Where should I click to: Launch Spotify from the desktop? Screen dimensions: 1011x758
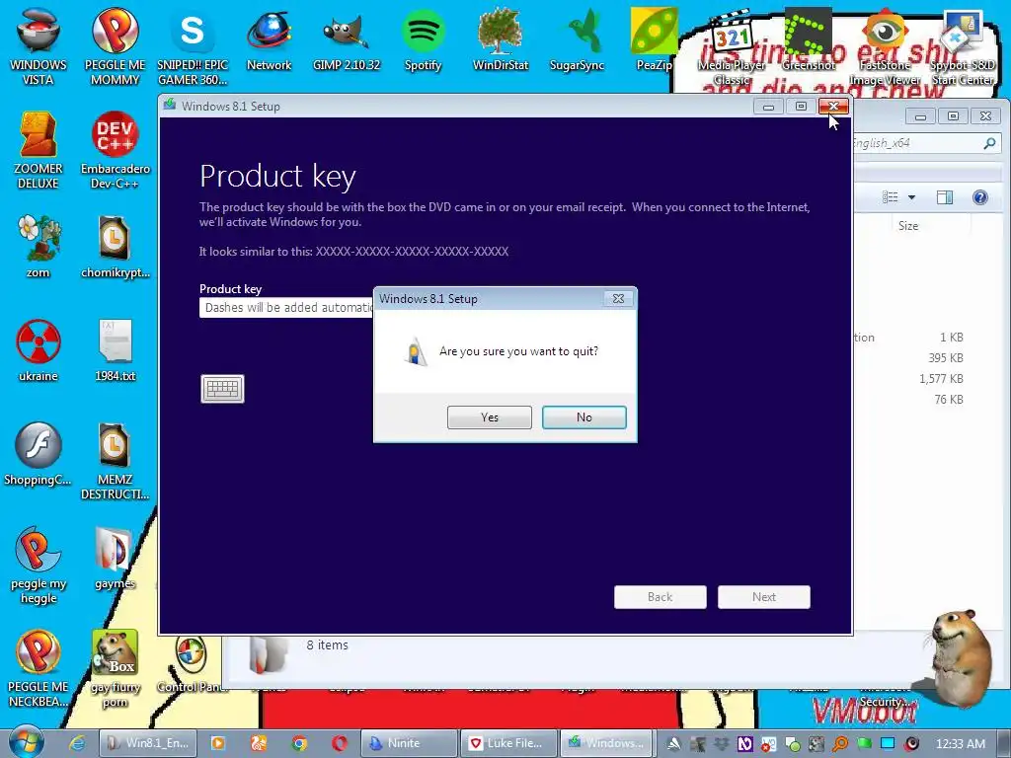point(423,38)
